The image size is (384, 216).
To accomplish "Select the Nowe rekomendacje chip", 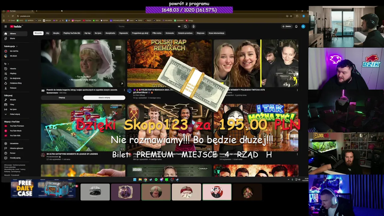I will click(217, 33).
